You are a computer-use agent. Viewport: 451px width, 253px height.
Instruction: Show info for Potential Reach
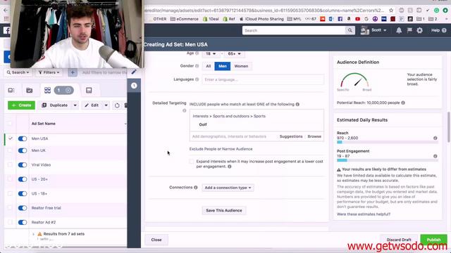pyautogui.click(x=403, y=103)
